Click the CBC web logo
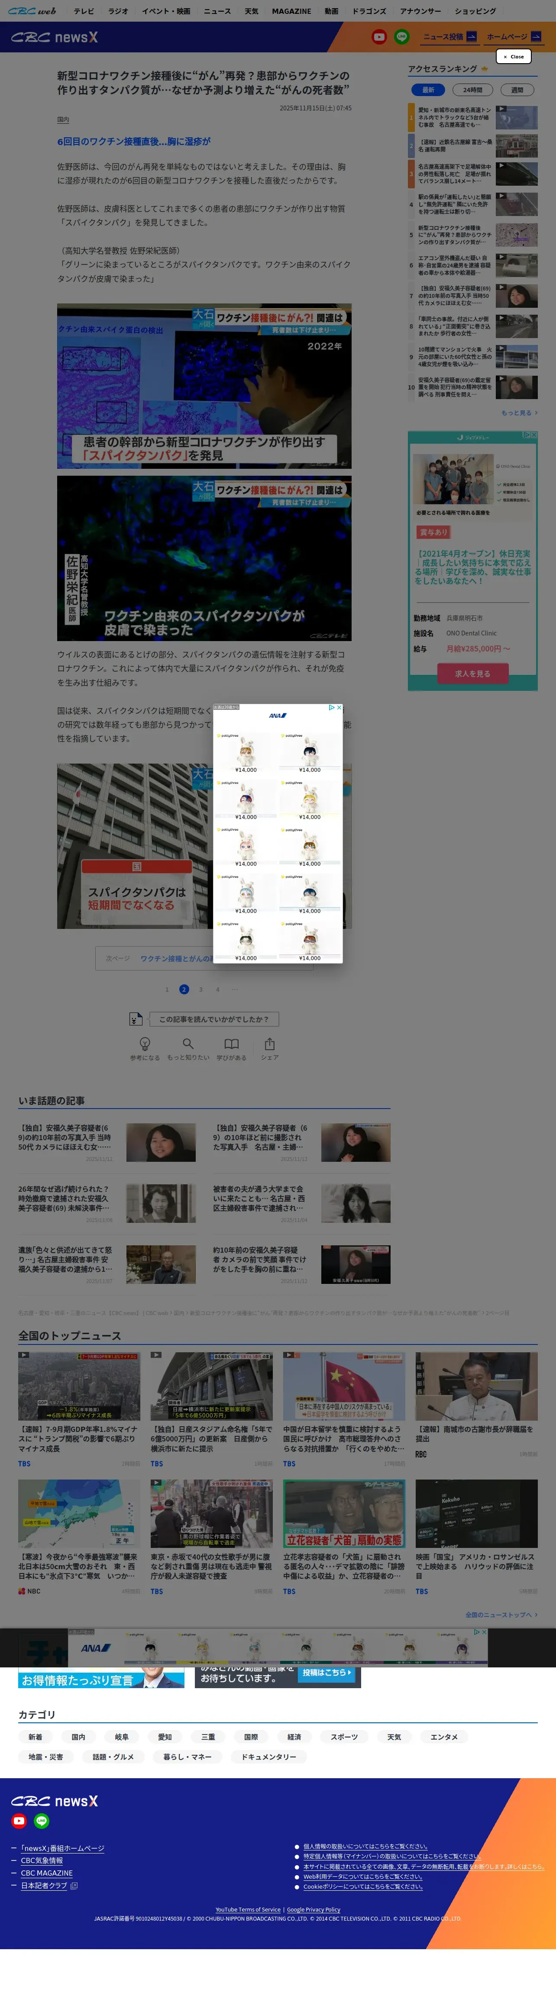The width and height of the screenshot is (556, 2002). 32,11
